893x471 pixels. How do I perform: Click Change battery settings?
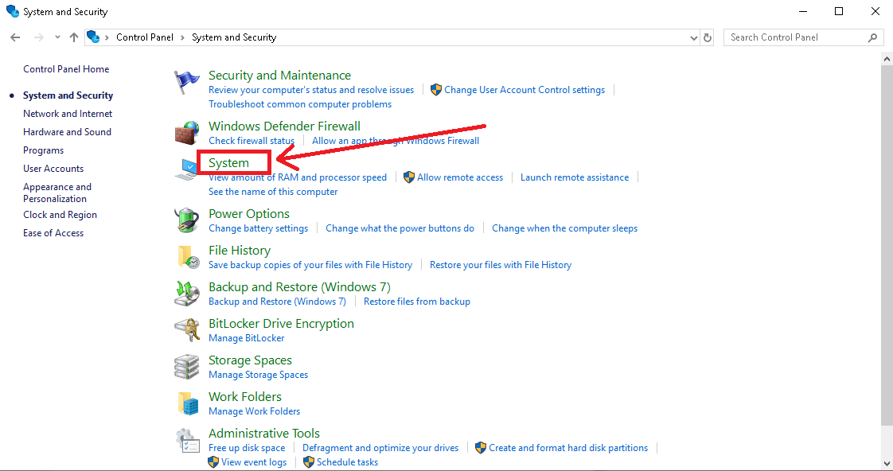258,228
